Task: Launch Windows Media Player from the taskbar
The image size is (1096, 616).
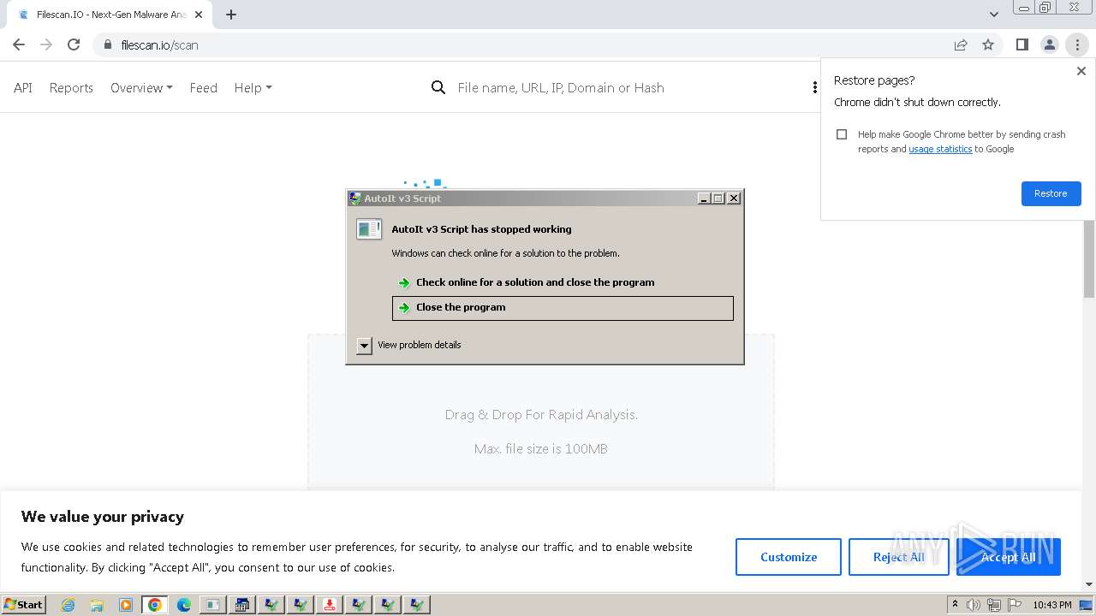Action: (126, 605)
